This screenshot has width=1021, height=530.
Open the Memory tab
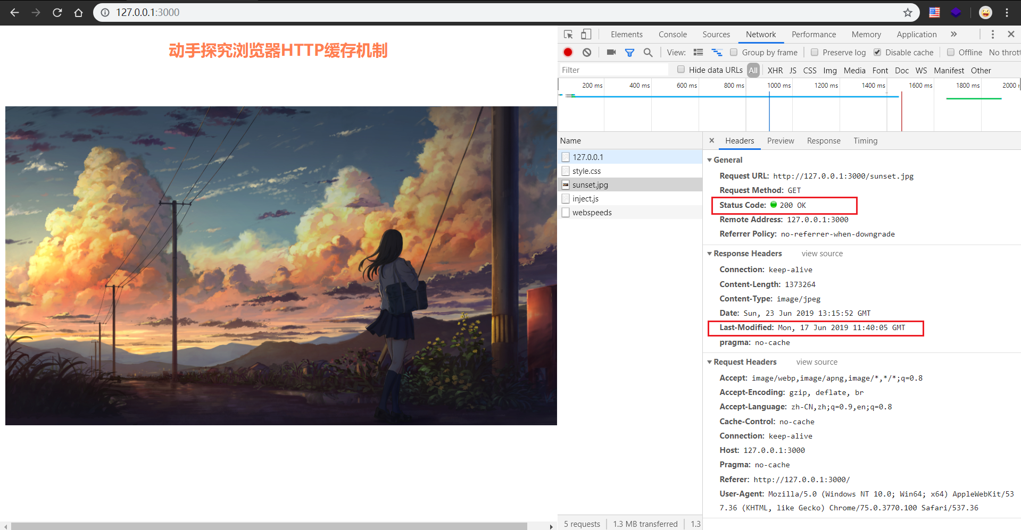pos(866,35)
